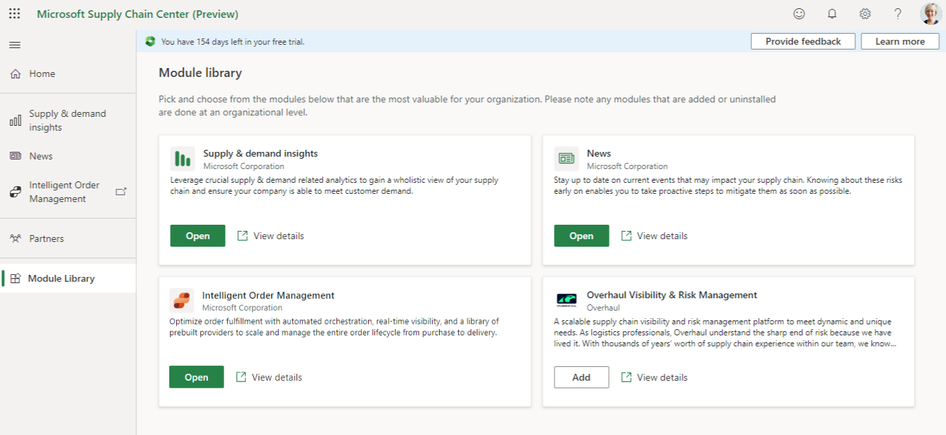View details for Supply & demand insights

(x=270, y=236)
